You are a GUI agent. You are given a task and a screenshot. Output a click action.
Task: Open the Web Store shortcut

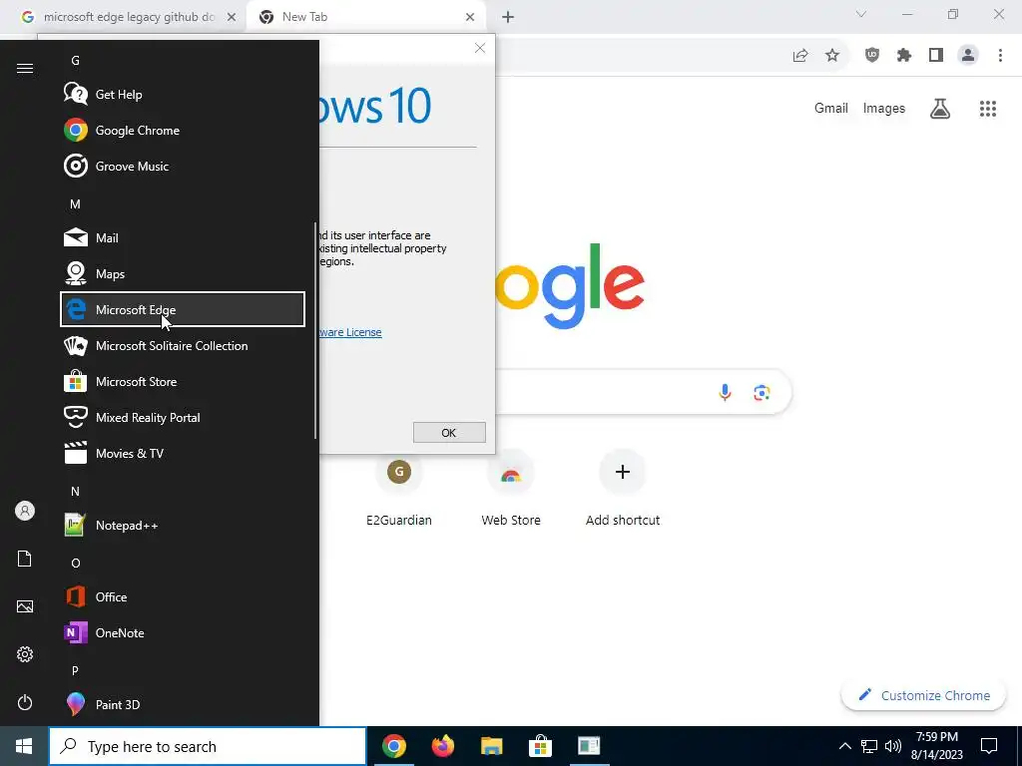click(x=511, y=490)
